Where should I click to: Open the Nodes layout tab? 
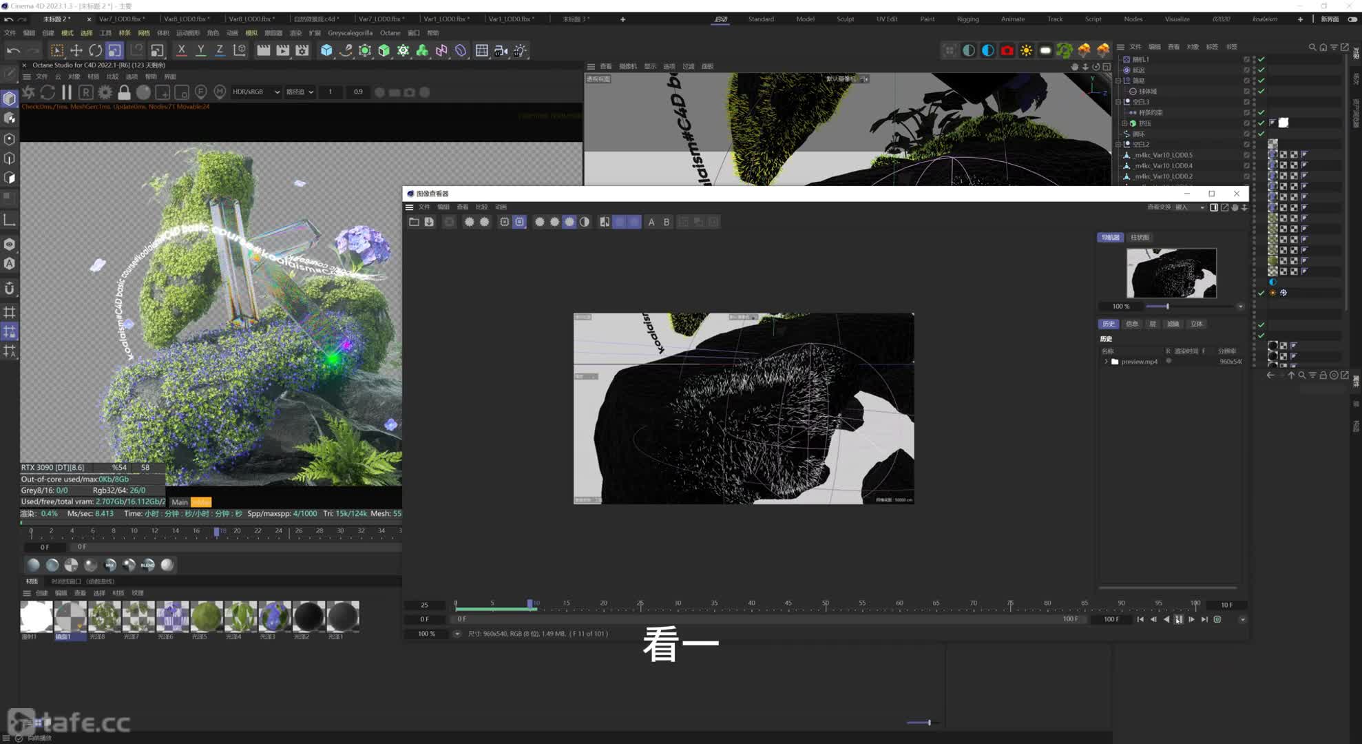(1133, 19)
